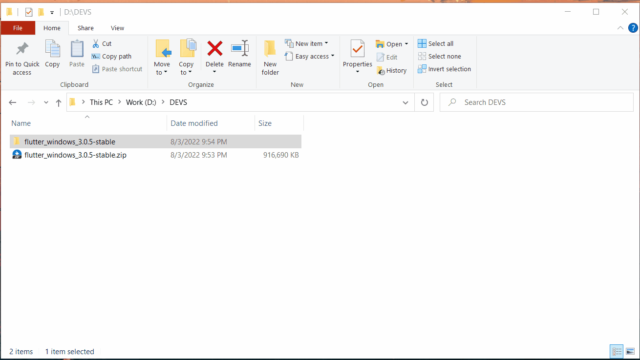Click Select all
Viewport: 640px width, 360px height.
pos(436,43)
